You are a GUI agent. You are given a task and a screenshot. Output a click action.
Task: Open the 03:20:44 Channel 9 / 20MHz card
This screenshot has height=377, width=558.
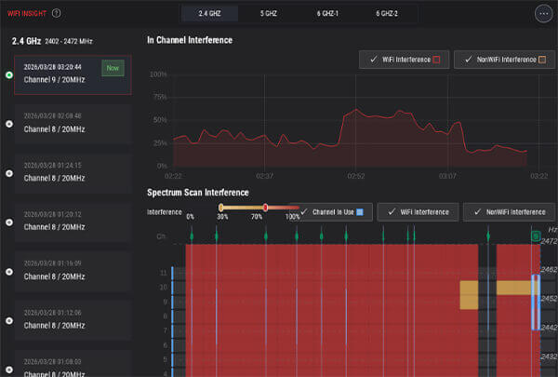point(73,74)
